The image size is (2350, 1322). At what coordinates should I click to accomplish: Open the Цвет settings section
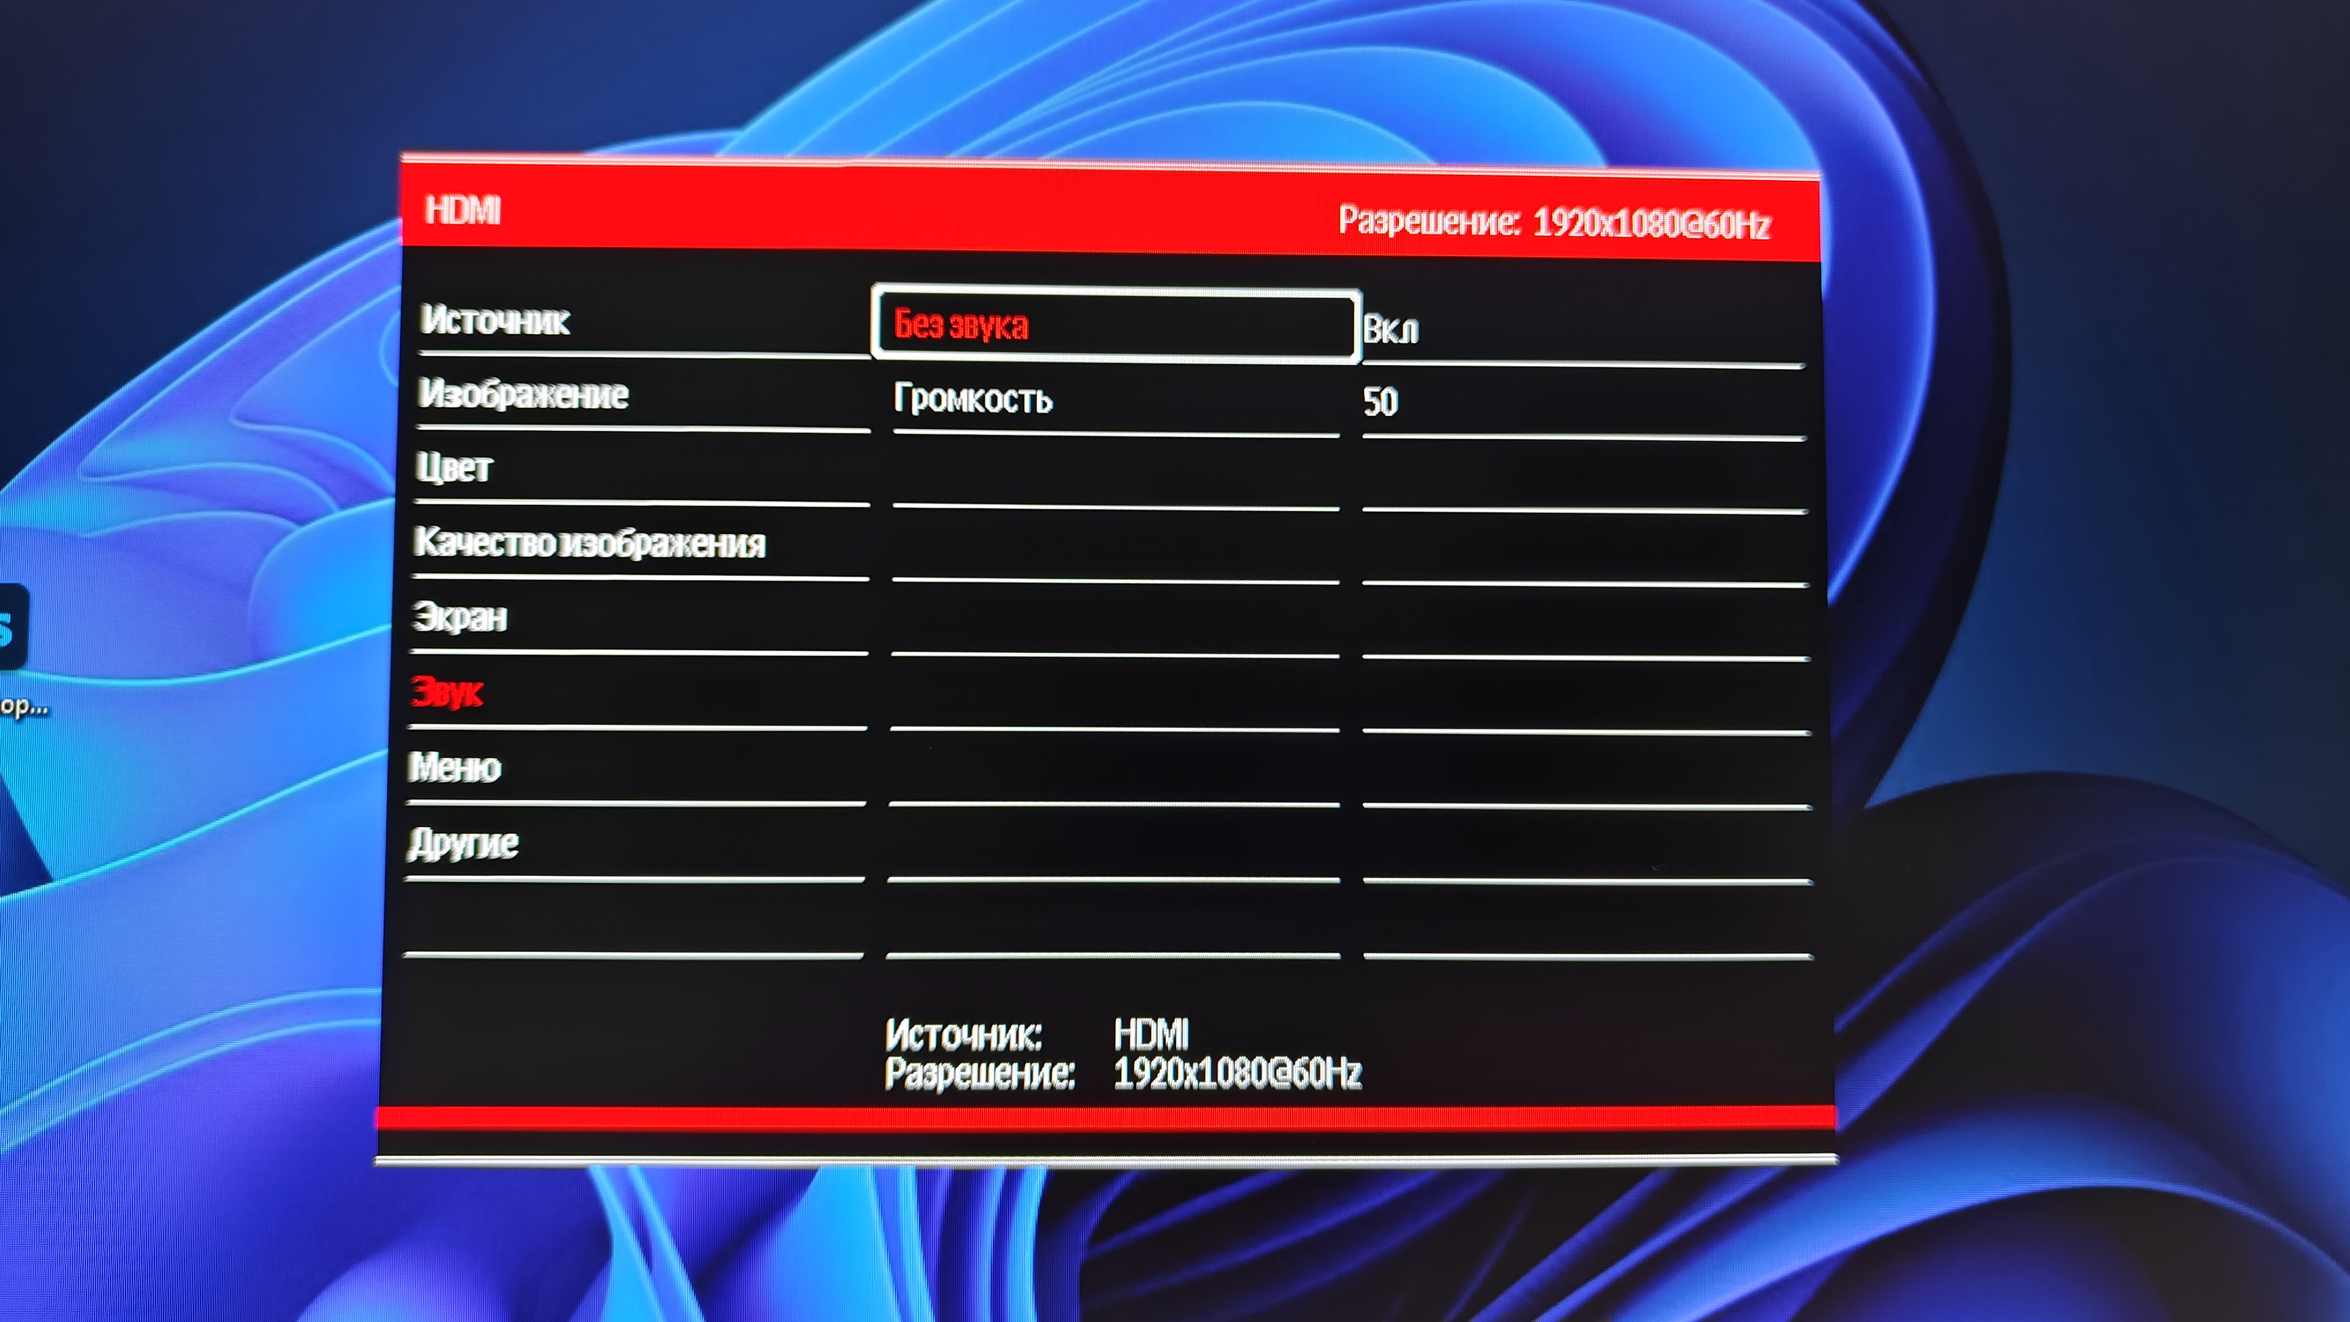454,468
